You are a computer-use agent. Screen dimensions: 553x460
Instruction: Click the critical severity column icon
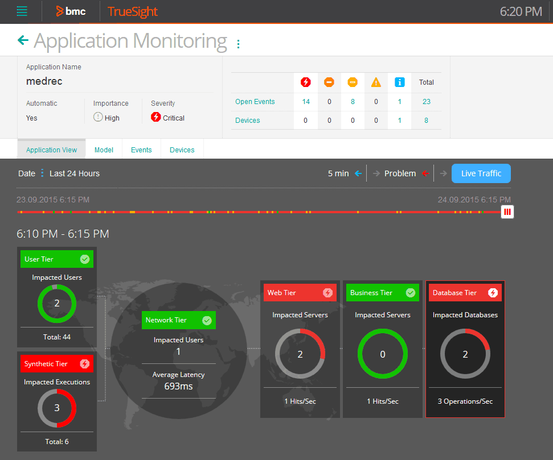(x=305, y=82)
